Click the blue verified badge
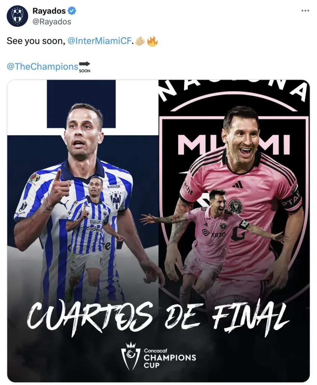Screen dimensions: 317x385 (x=72, y=11)
